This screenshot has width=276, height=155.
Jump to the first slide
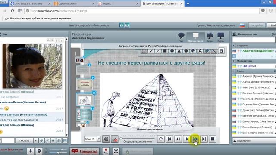(169, 139)
